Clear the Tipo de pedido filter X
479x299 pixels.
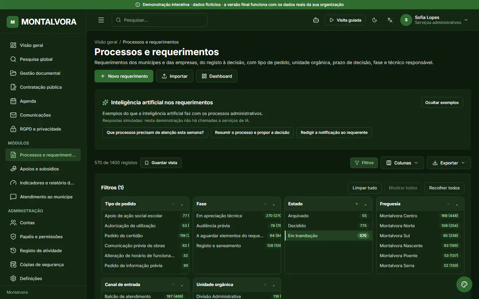(173, 204)
